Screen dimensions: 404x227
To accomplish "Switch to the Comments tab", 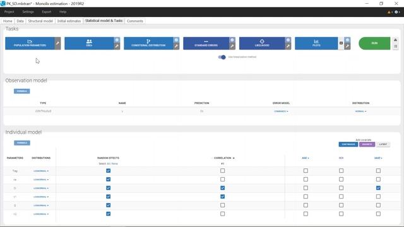I will [x=135, y=21].
